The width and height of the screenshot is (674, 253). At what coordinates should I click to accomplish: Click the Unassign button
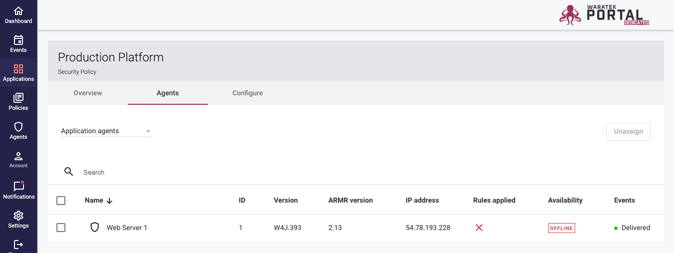point(629,131)
